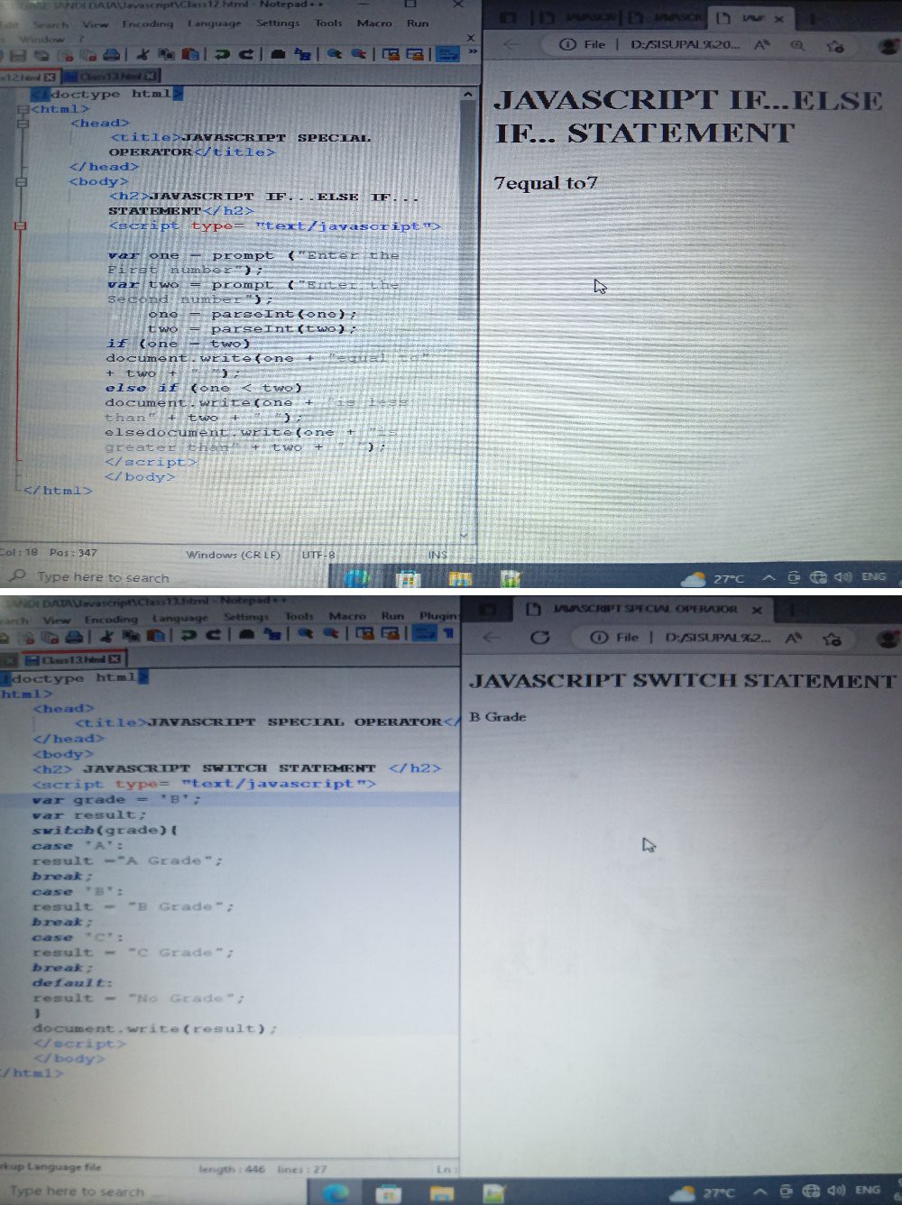Reload the JAVASCRIPT SWITCH STATEMENT browser page
The height and width of the screenshot is (1205, 902).
click(x=540, y=638)
